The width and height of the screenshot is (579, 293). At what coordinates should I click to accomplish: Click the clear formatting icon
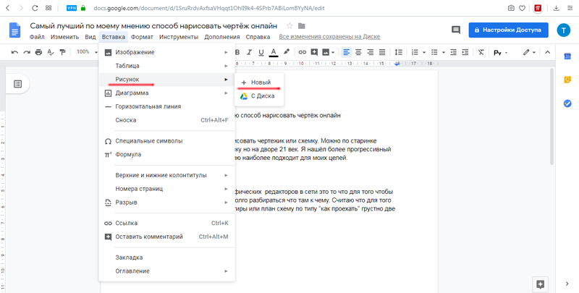tap(481, 52)
